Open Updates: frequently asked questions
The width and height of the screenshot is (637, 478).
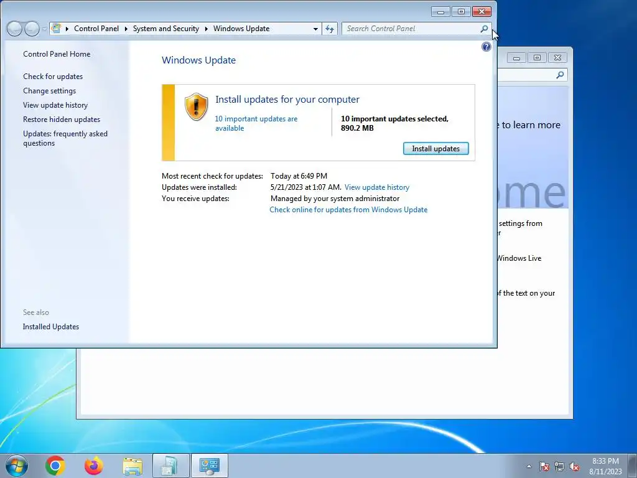click(65, 138)
